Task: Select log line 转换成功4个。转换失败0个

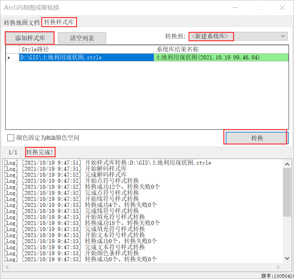Action: pyautogui.click(x=80, y=205)
